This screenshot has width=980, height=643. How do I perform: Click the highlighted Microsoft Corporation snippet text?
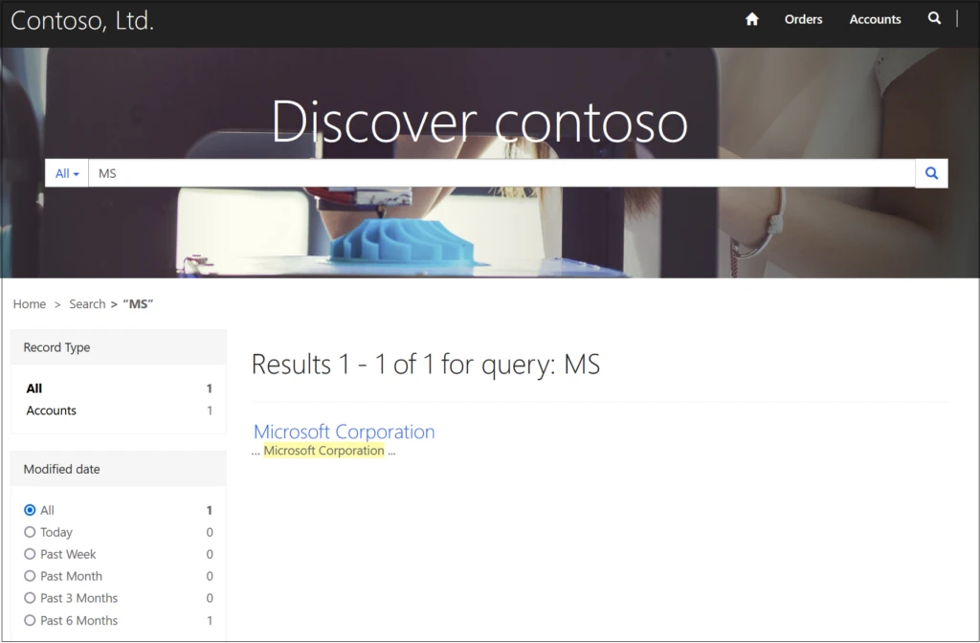click(x=323, y=451)
